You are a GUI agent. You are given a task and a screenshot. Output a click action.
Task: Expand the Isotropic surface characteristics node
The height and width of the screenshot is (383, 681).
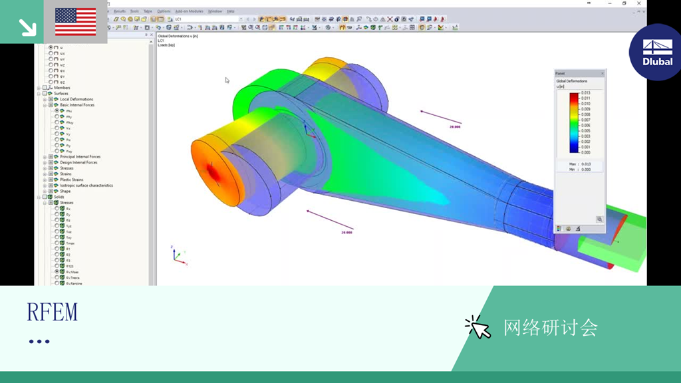[x=45, y=186]
